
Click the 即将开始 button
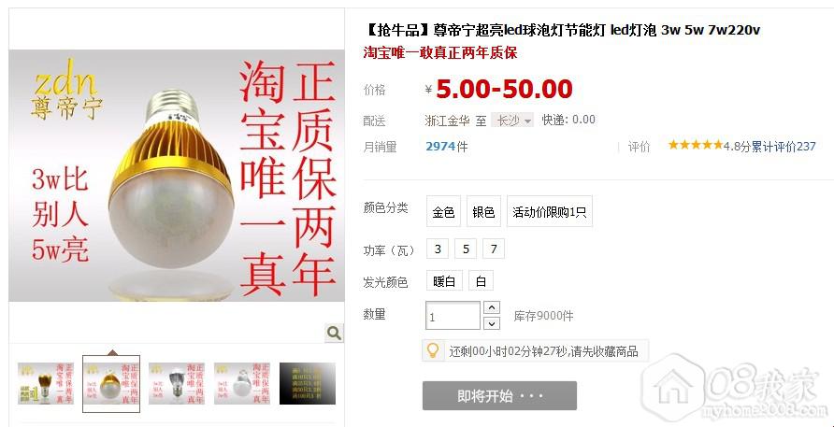coord(499,395)
